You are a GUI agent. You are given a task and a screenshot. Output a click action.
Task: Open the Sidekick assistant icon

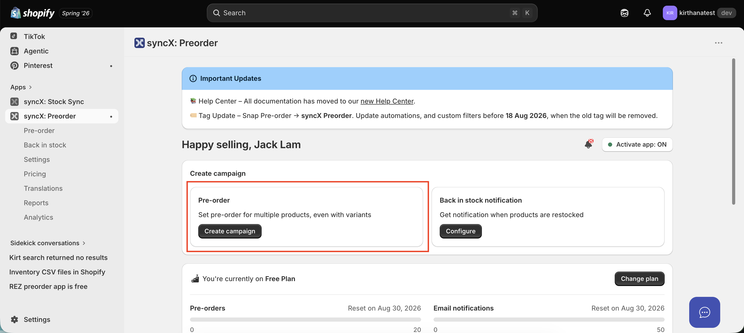[624, 13]
